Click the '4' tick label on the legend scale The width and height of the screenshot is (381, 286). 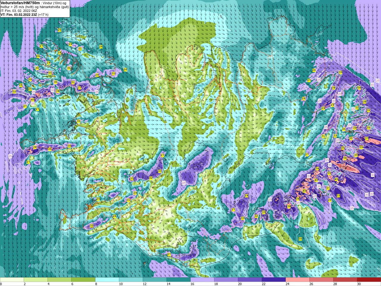click(x=49, y=284)
